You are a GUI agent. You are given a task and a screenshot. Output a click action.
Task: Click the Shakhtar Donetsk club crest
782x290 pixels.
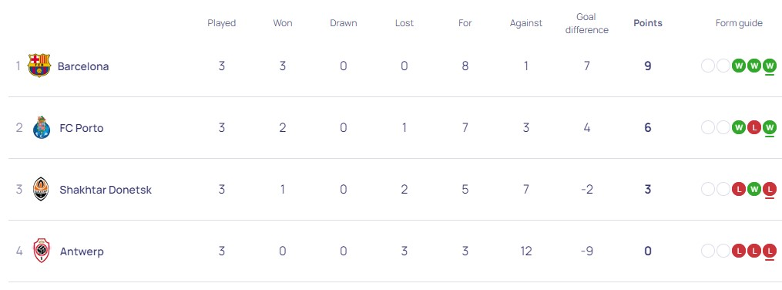click(41, 189)
